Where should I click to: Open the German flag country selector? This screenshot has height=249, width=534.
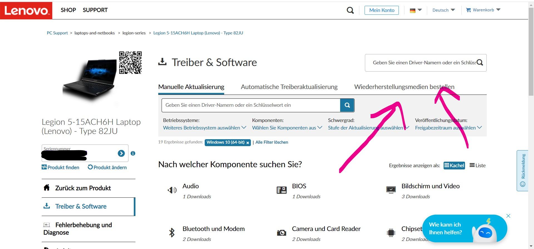416,10
